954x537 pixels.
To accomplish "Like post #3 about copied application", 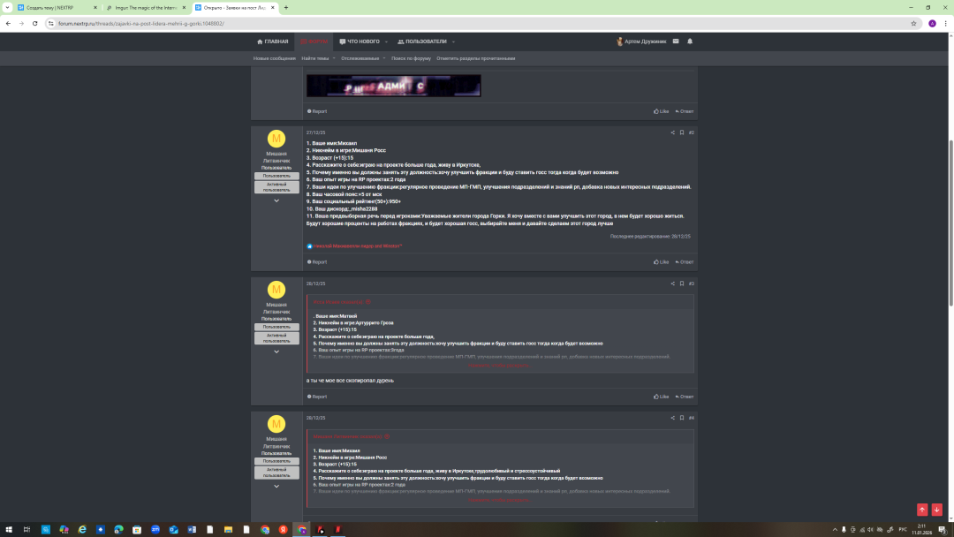I will 661,397.
